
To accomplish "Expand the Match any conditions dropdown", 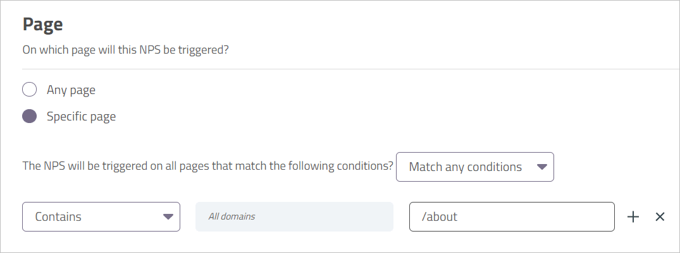I will (x=474, y=167).
